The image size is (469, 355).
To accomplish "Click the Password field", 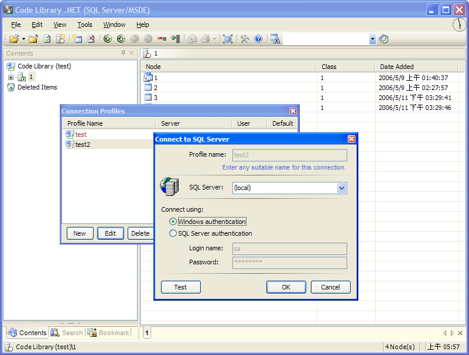I will [289, 263].
